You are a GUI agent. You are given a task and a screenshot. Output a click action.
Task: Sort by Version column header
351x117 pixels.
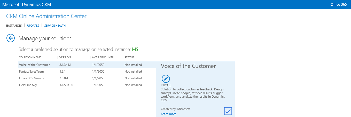coord(65,57)
